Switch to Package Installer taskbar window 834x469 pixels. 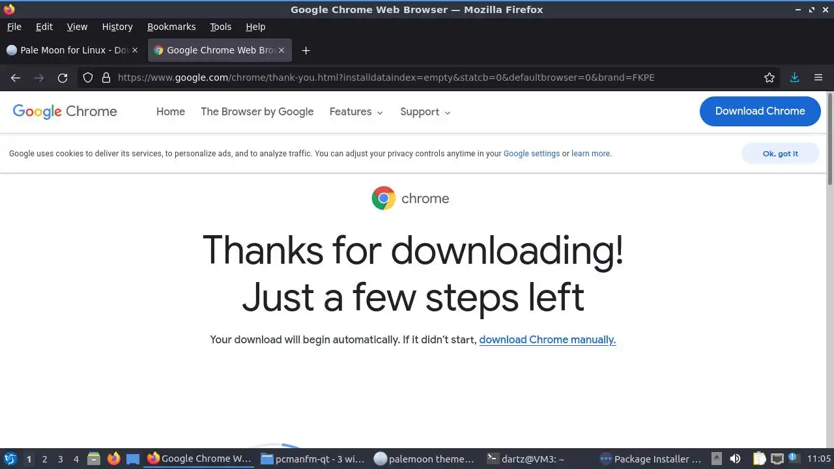(651, 459)
